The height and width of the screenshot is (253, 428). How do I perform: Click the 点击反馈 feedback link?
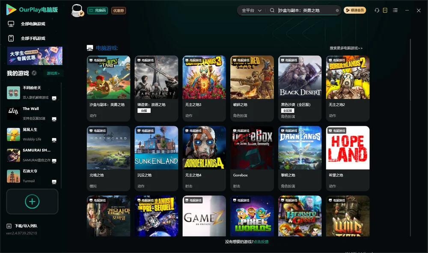click(261, 241)
